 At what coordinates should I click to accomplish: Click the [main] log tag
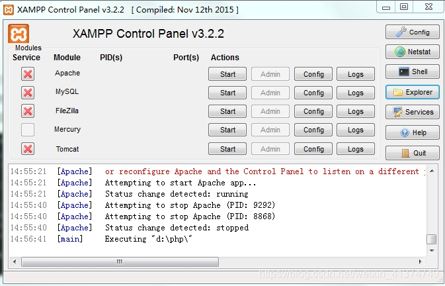pos(70,239)
